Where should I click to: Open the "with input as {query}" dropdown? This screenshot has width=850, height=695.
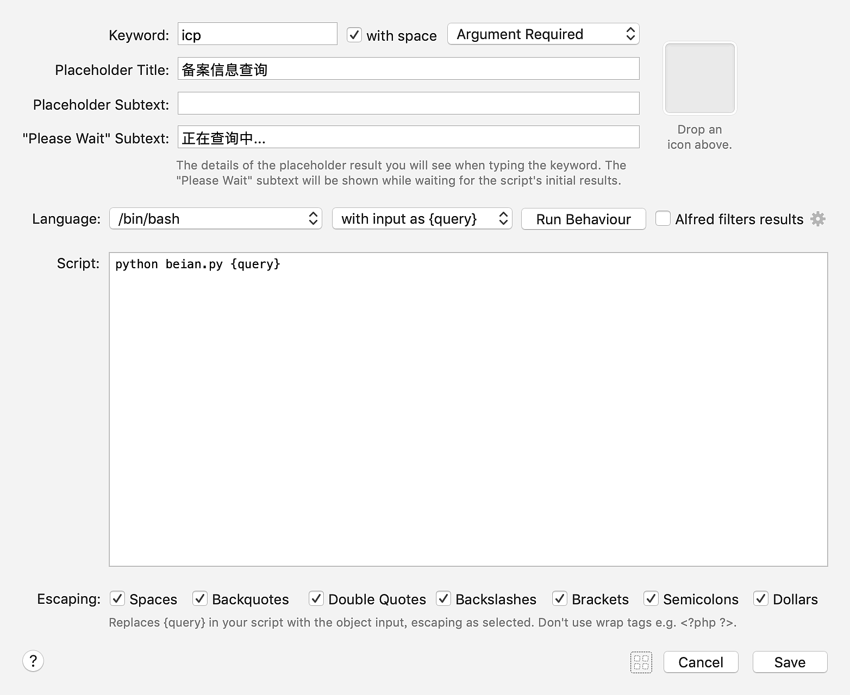tap(422, 219)
